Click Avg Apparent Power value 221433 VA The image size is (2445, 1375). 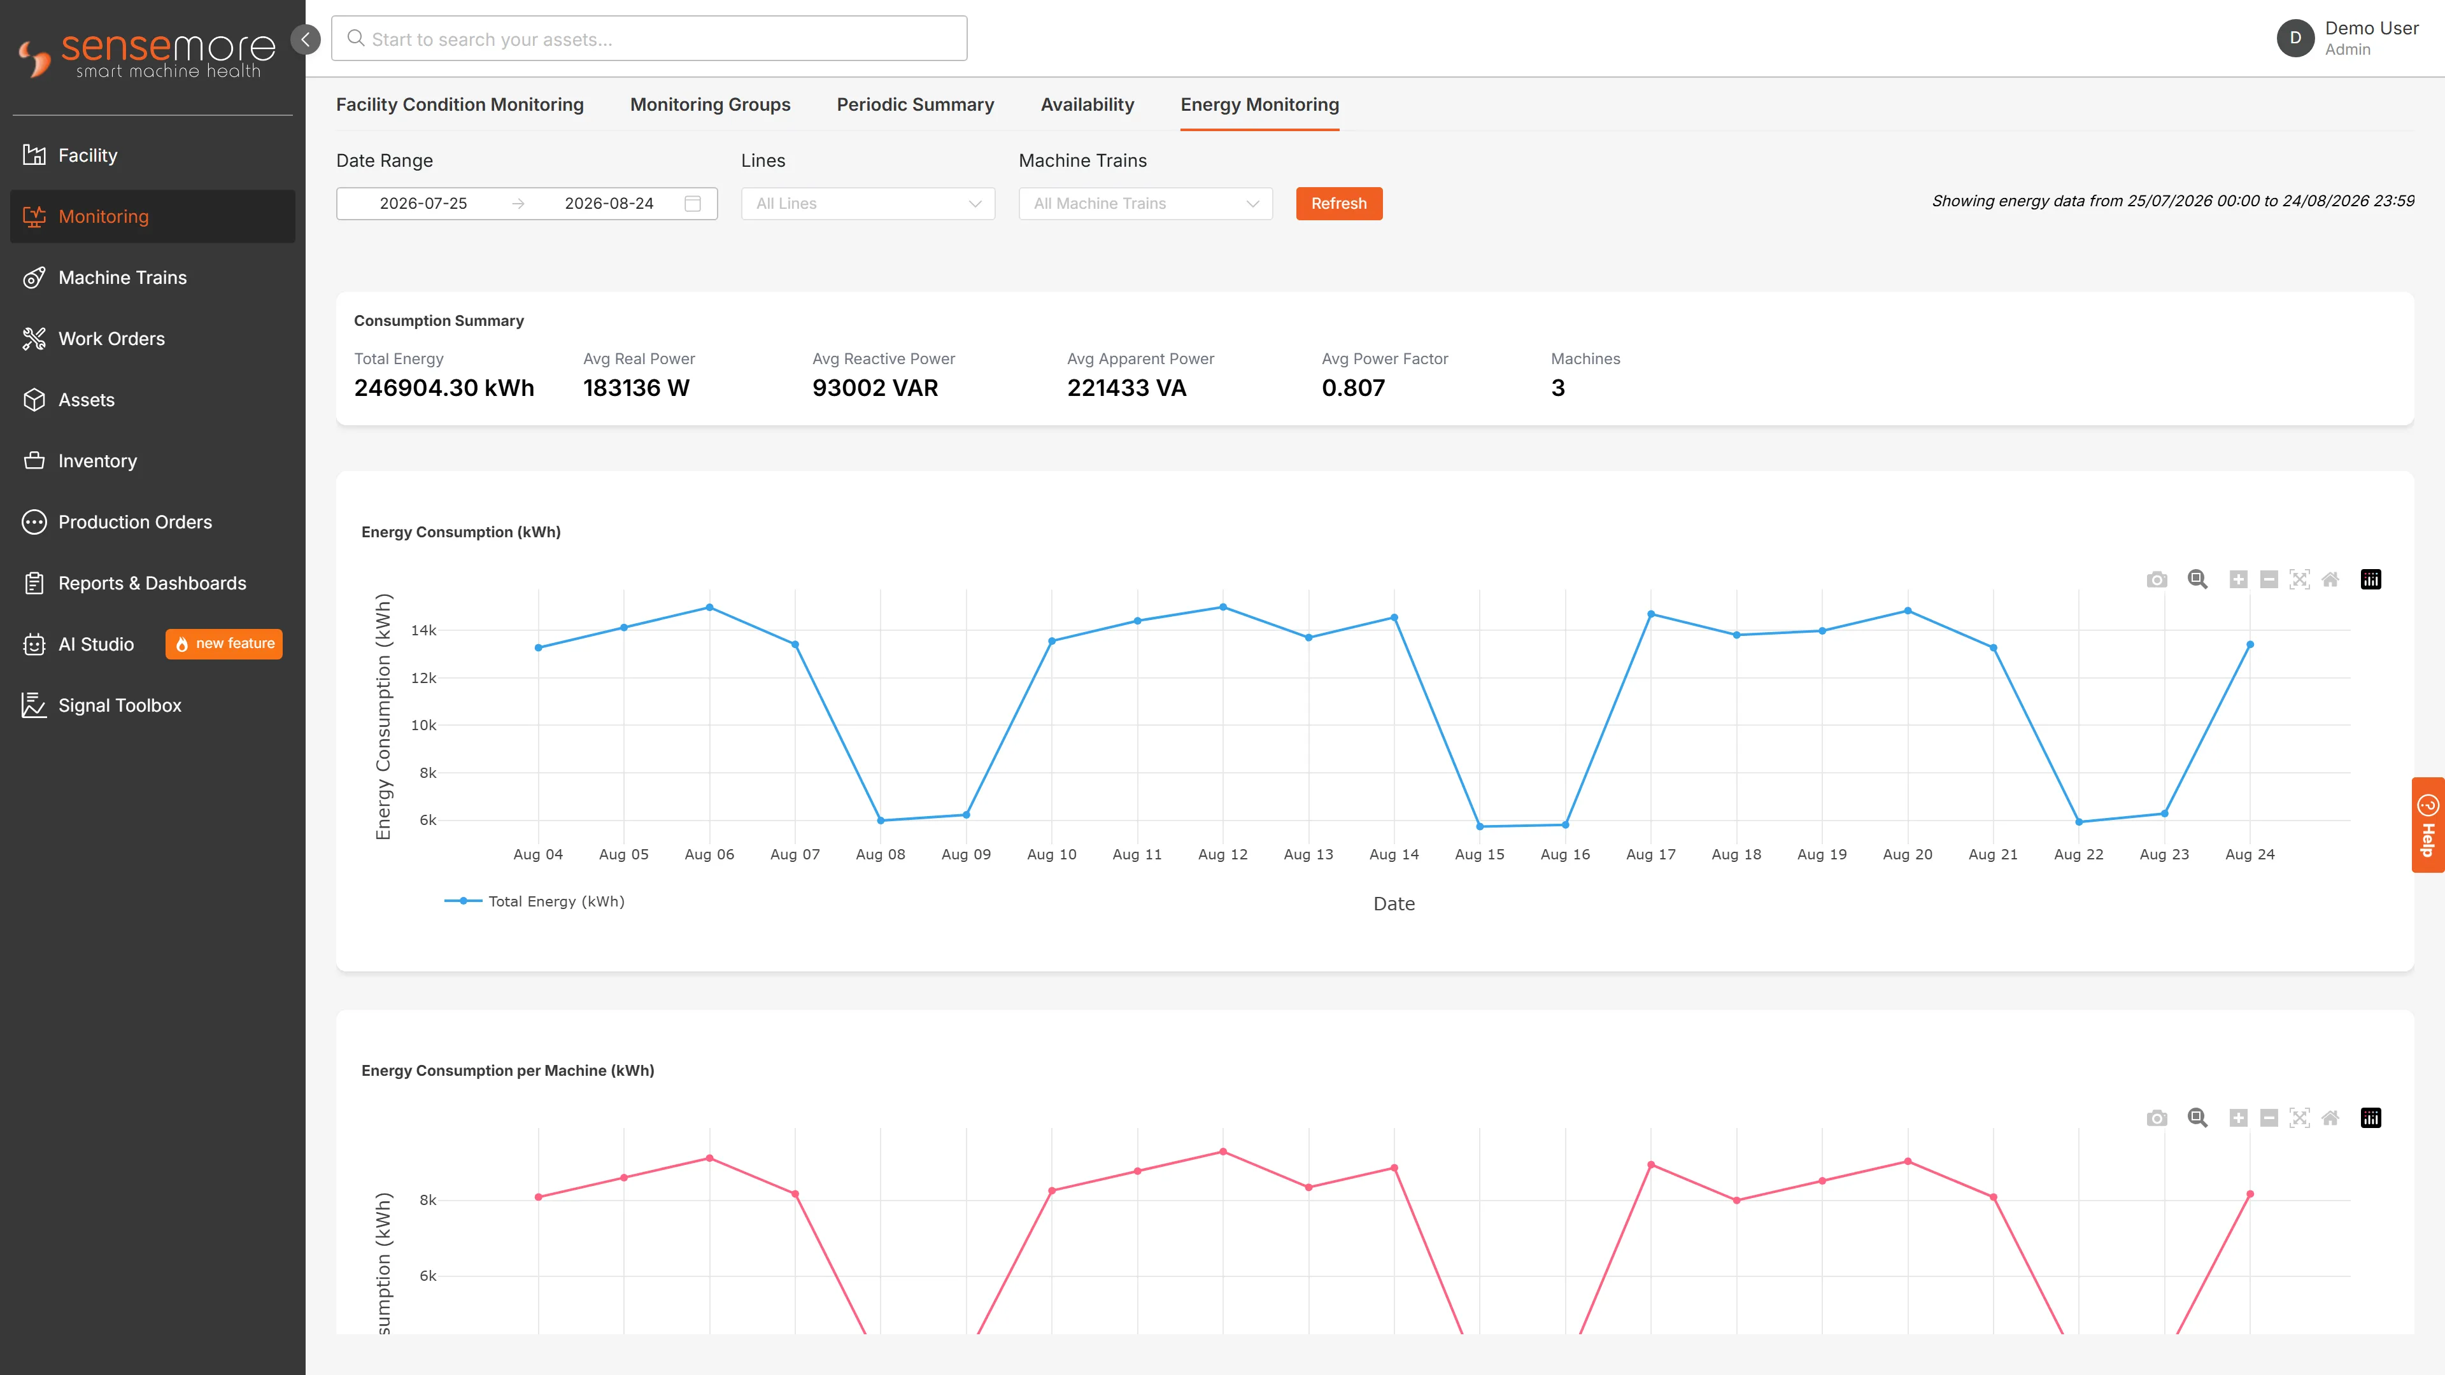click(x=1126, y=388)
